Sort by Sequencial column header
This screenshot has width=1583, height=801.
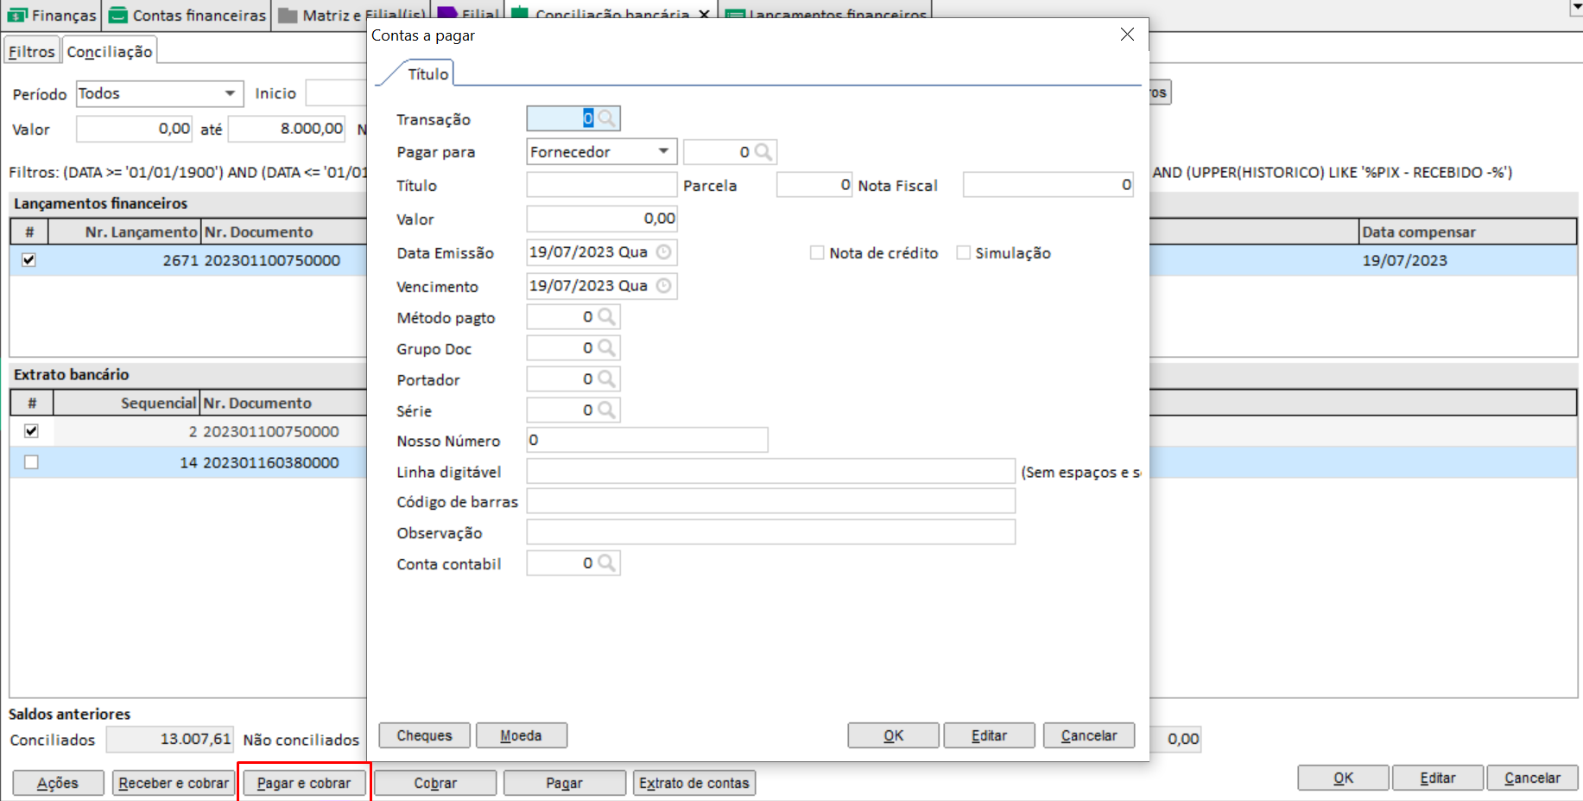pyautogui.click(x=126, y=403)
